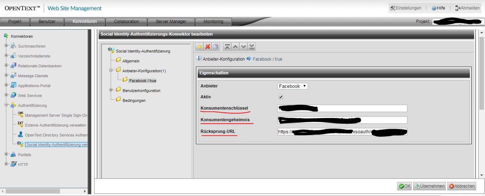The width and height of the screenshot is (485, 196).
Task: Click Abmelden to log out
Action: (x=467, y=8)
